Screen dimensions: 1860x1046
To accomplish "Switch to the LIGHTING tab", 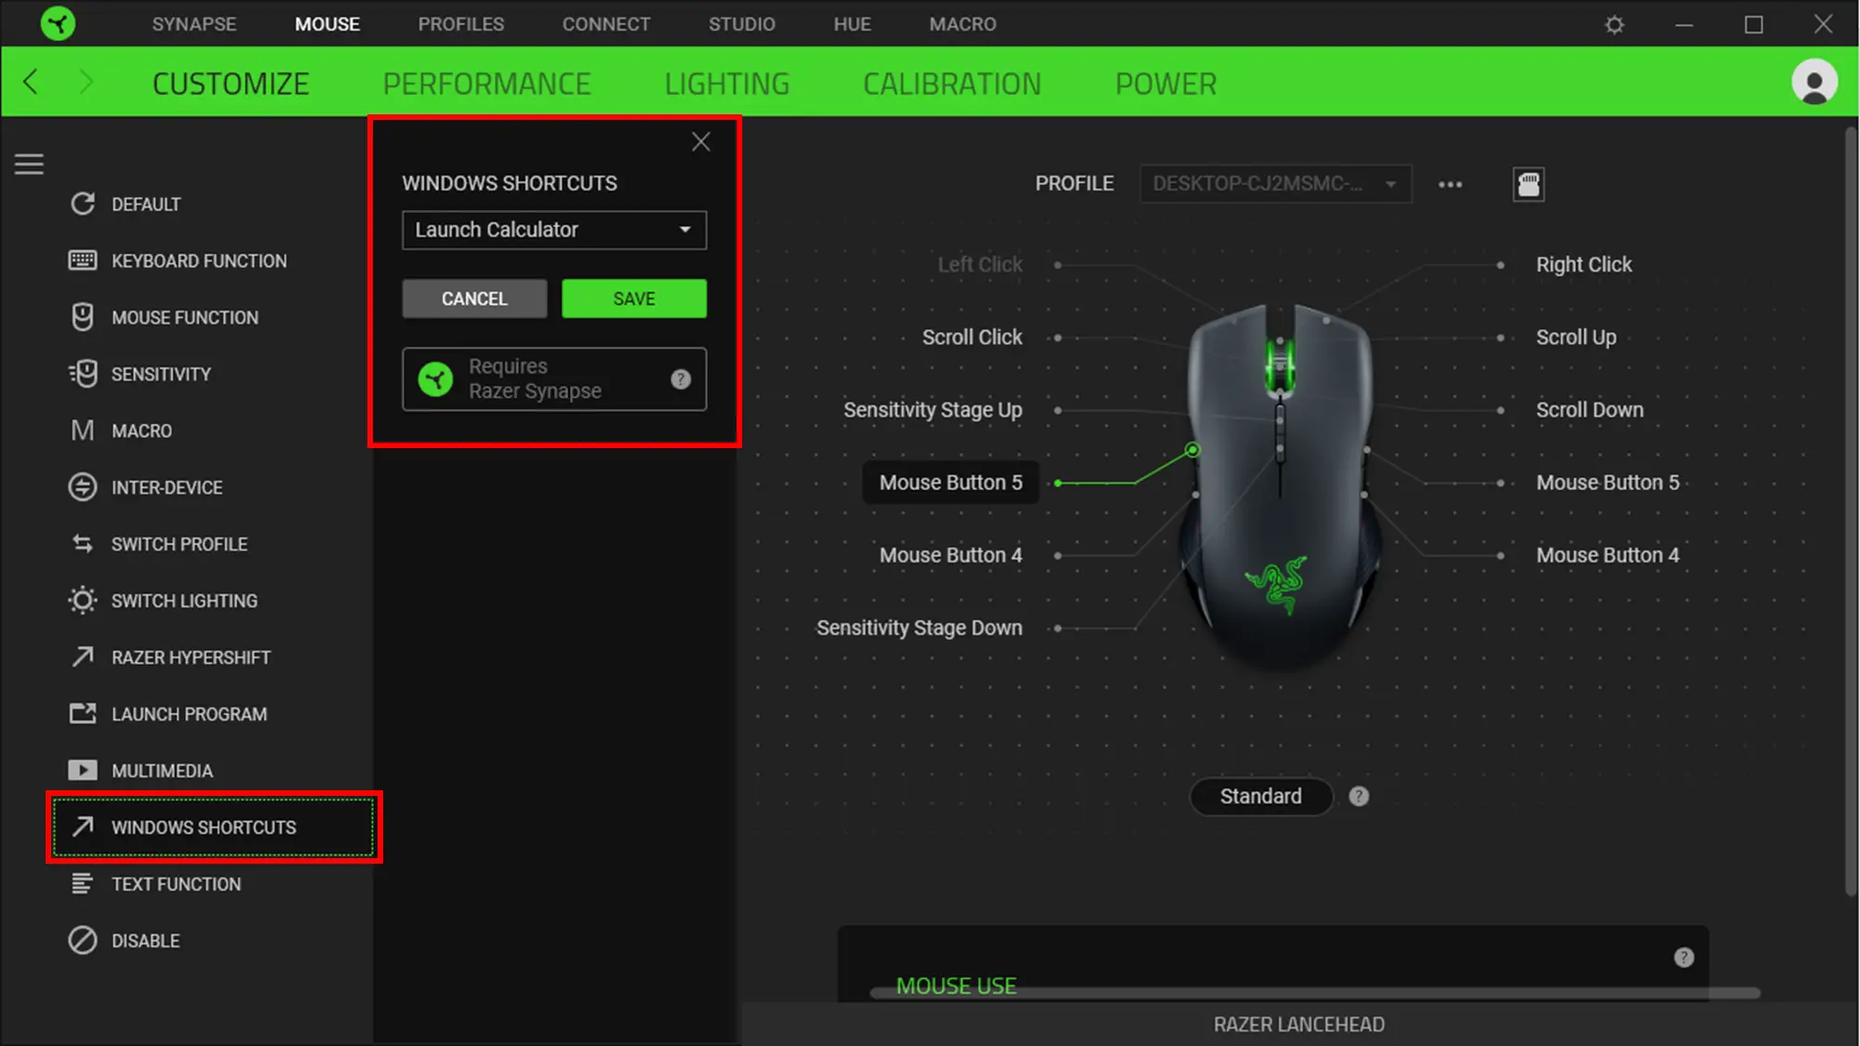I will tap(726, 83).
